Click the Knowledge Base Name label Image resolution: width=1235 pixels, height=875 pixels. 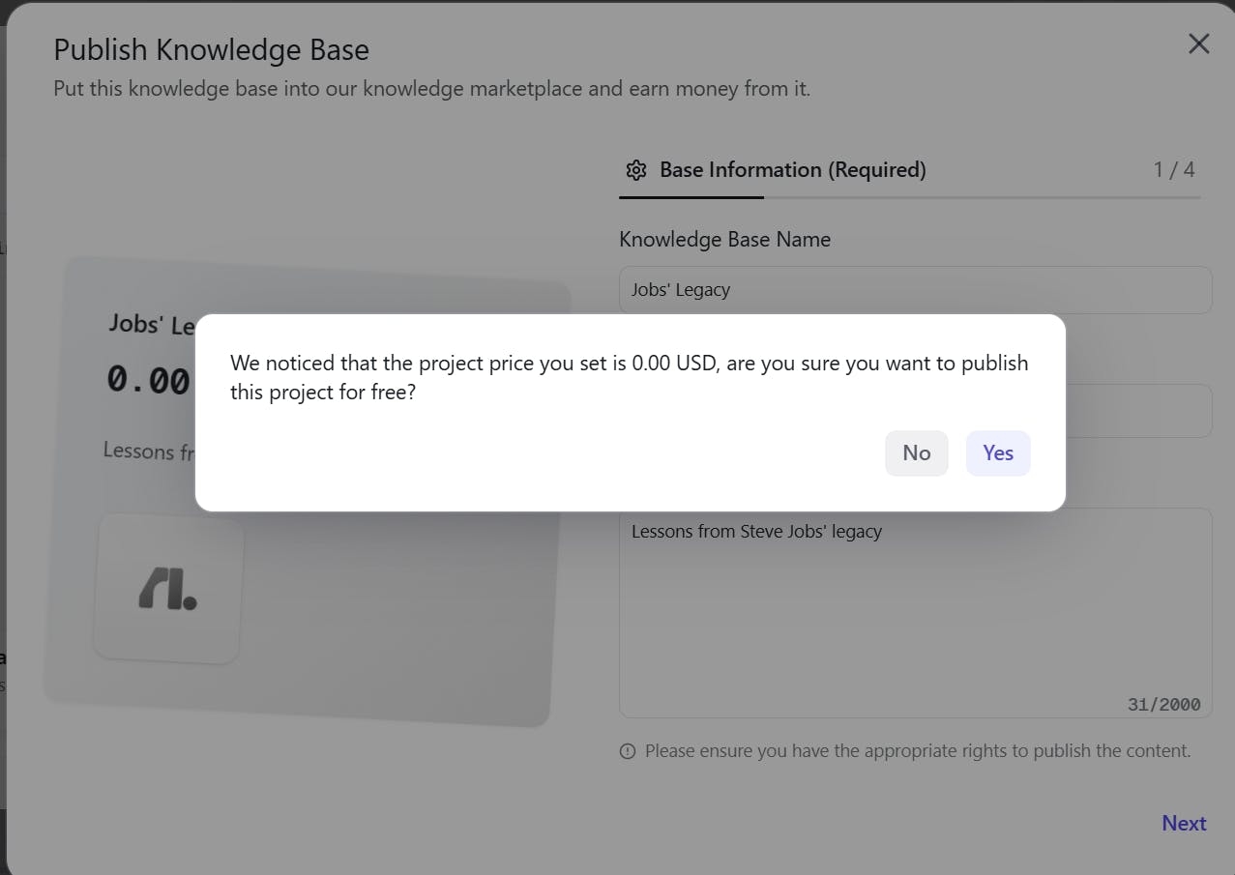724,240
